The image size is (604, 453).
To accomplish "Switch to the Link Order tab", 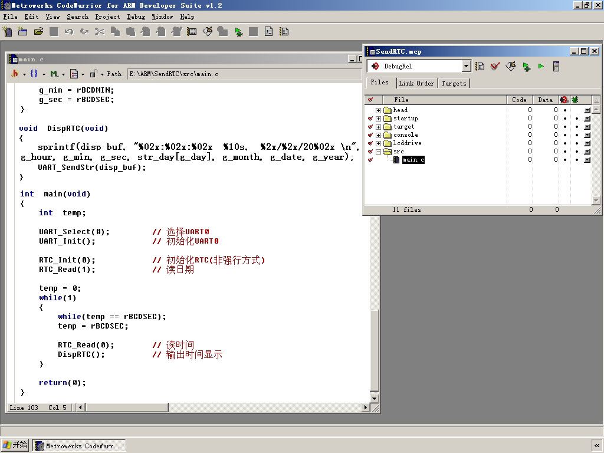I will point(416,83).
